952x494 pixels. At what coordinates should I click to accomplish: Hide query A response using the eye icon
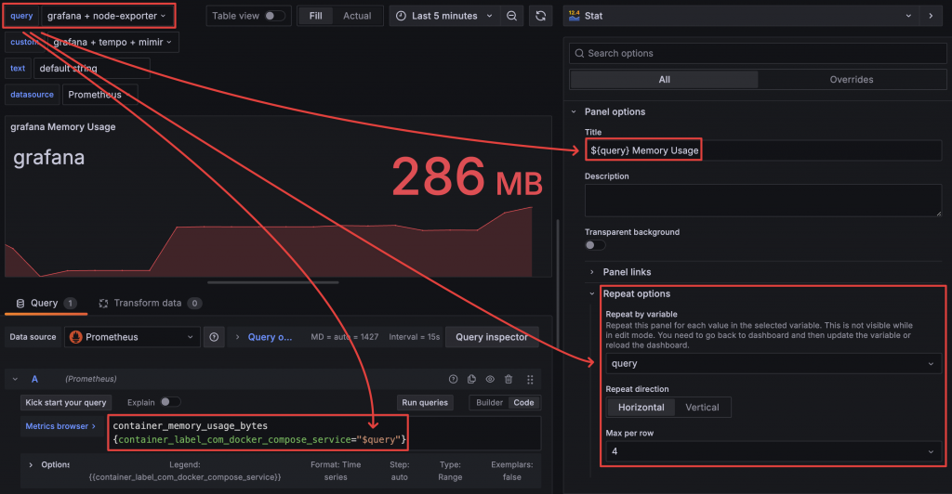pyautogui.click(x=490, y=380)
